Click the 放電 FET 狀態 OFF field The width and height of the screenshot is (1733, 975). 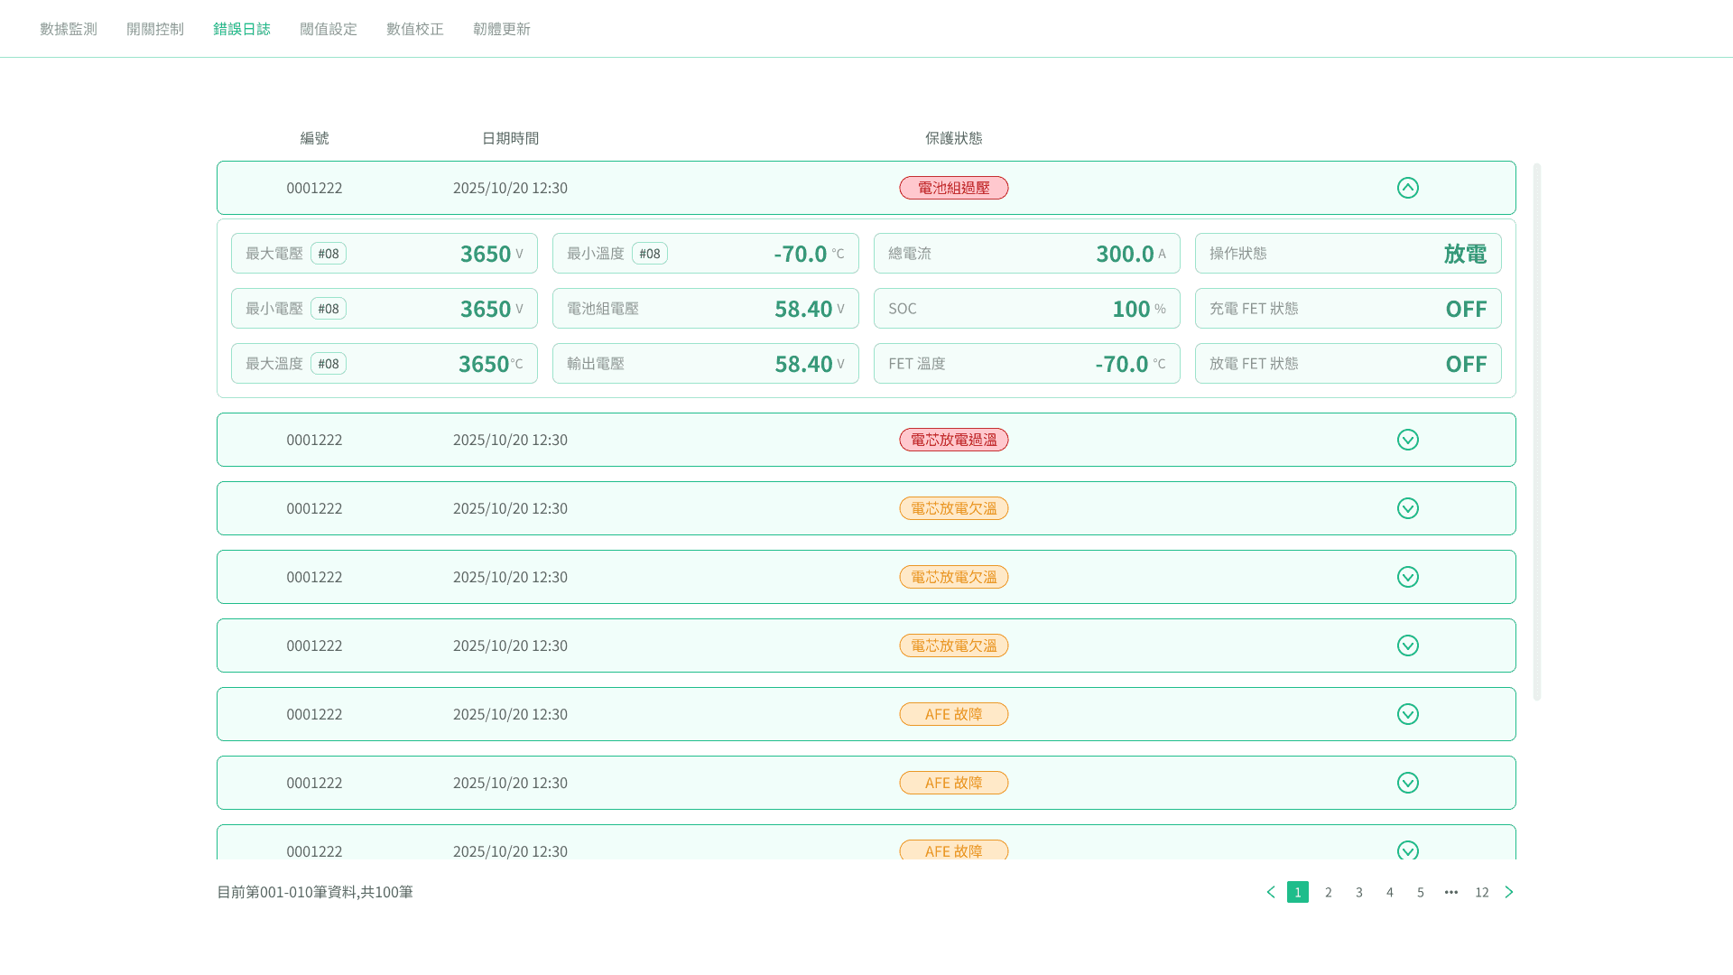click(1348, 363)
